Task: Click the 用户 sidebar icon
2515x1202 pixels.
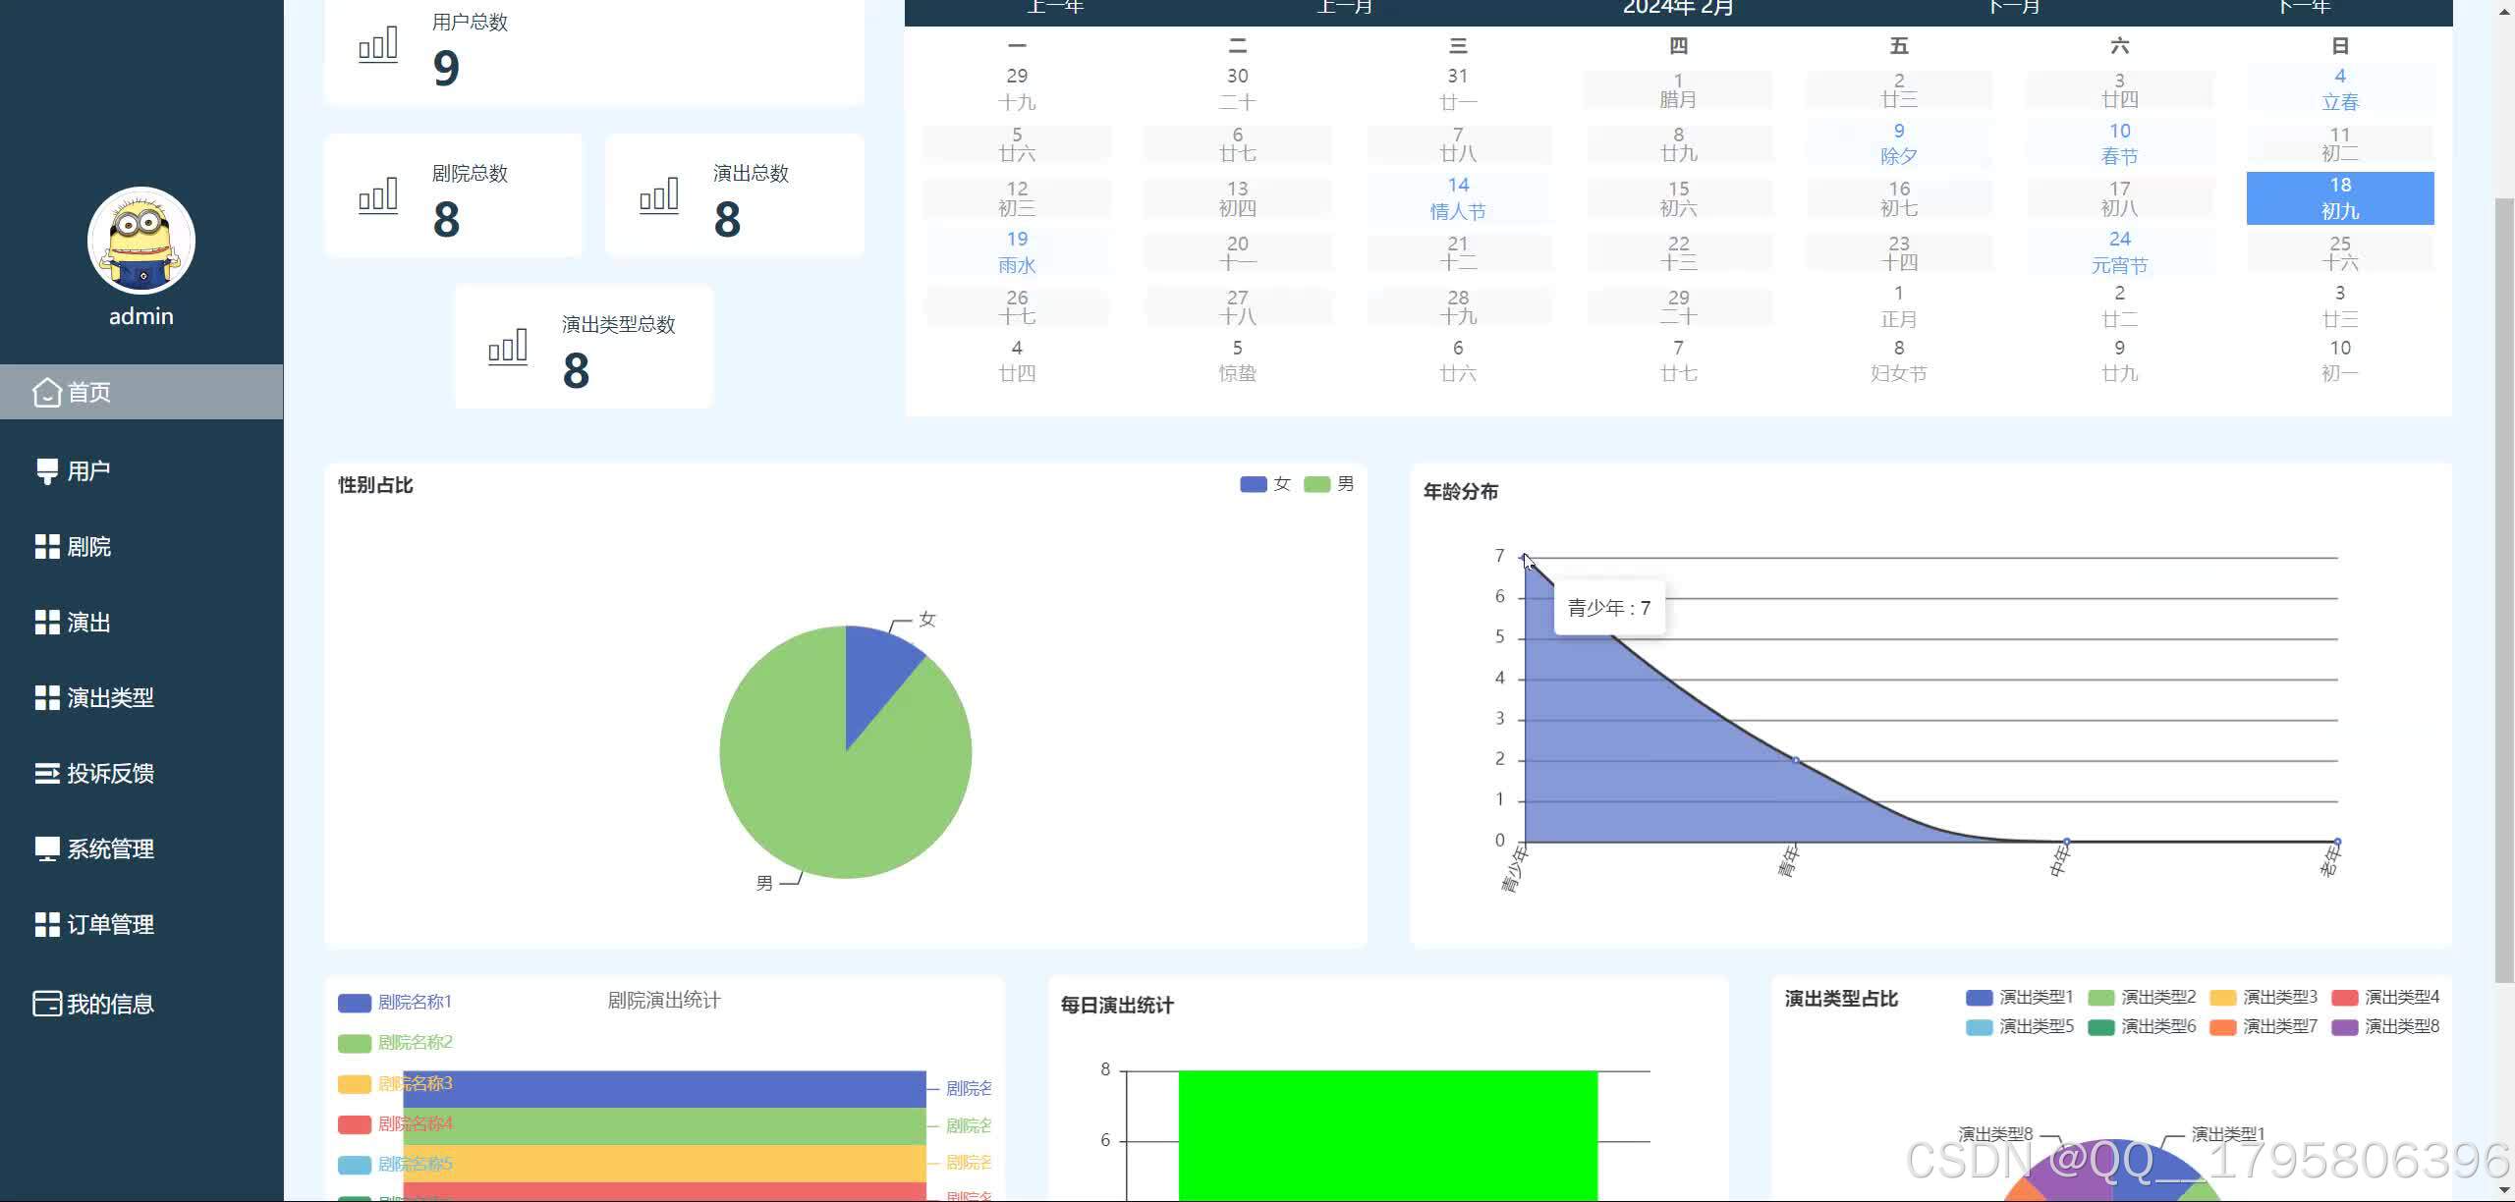Action: [46, 471]
